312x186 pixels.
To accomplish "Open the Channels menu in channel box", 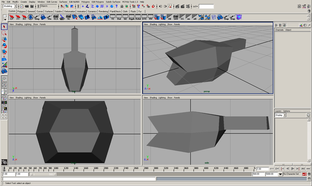I will point(279,30).
